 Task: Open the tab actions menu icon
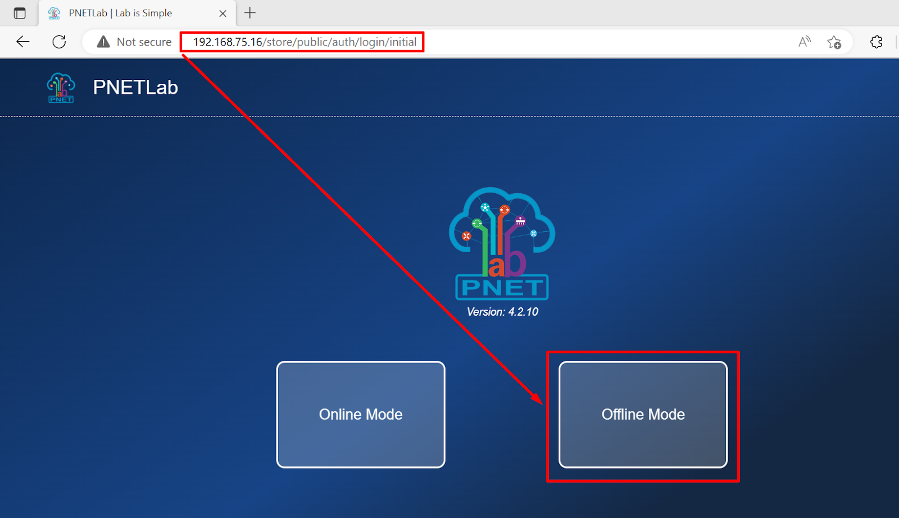20,13
